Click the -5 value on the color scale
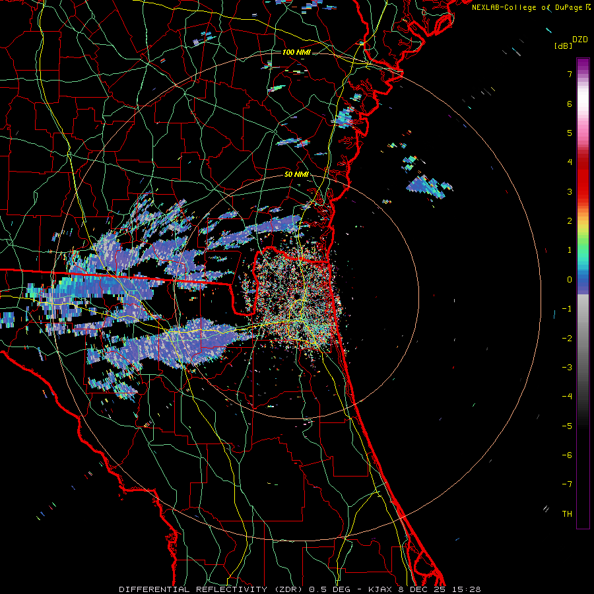594x594 pixels. [x=567, y=426]
